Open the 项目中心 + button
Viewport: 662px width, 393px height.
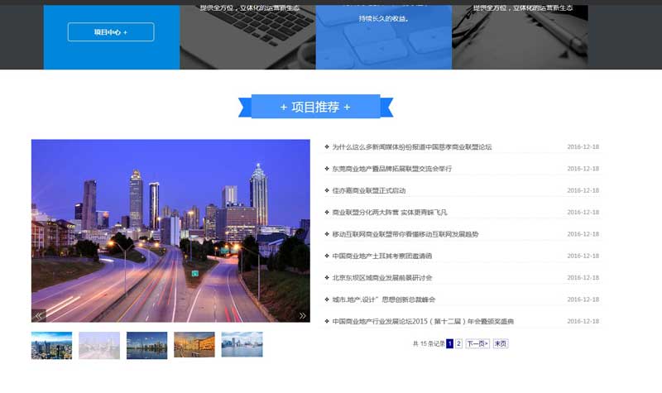111,32
